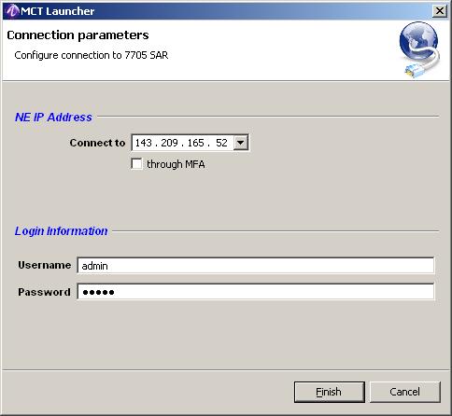This screenshot has height=416, width=452.
Task: Close the MCT Launcher dialog
Action: click(x=439, y=11)
